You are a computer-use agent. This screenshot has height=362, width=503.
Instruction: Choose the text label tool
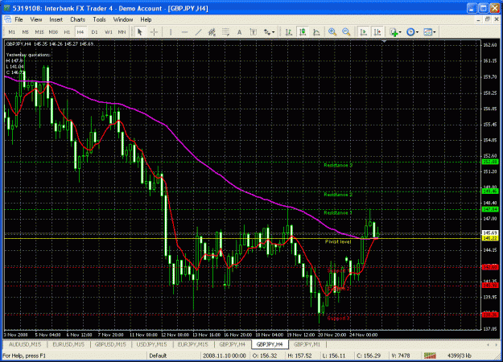click(x=253, y=32)
